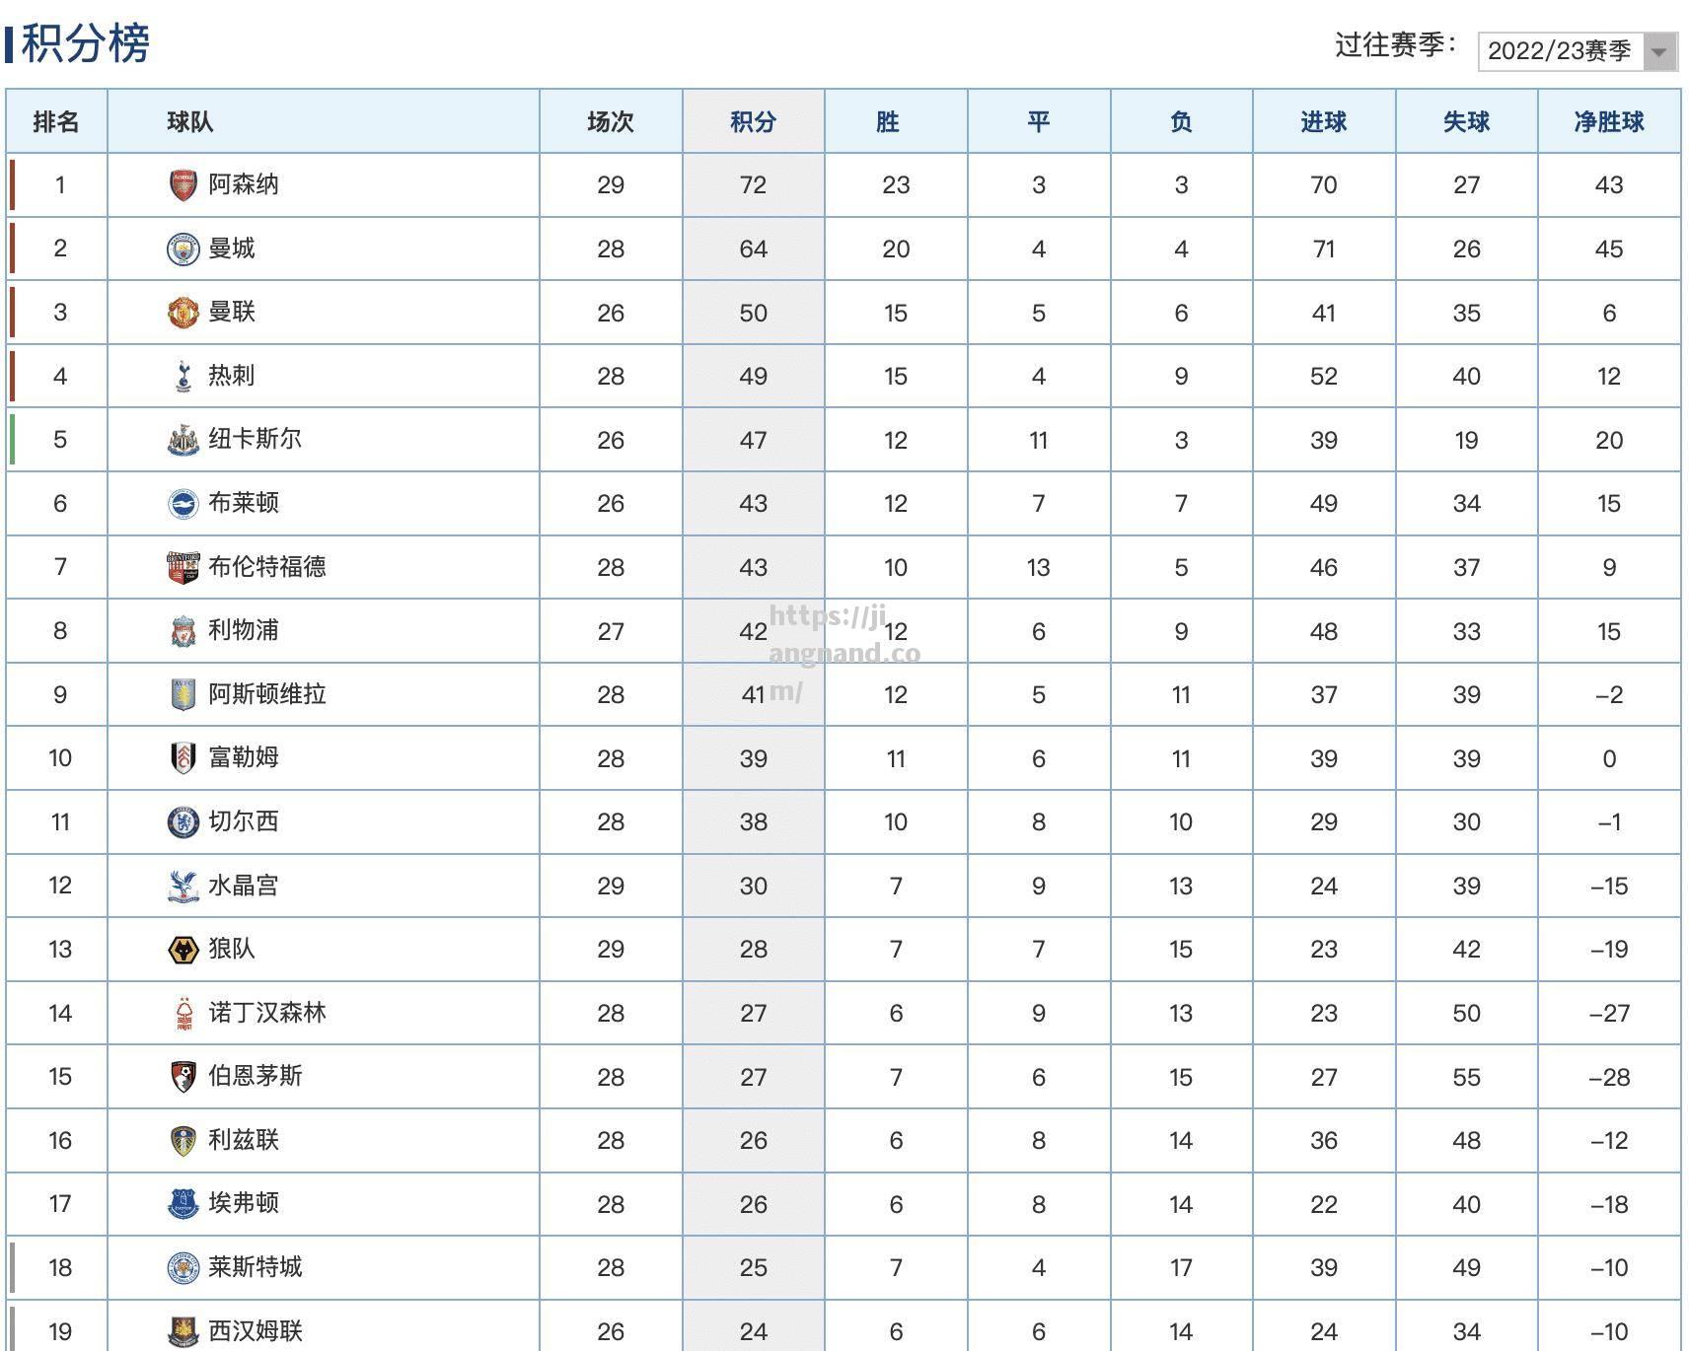The image size is (1689, 1351).
Task: Click the Wolves (狼队) crest icon
Action: [x=184, y=950]
